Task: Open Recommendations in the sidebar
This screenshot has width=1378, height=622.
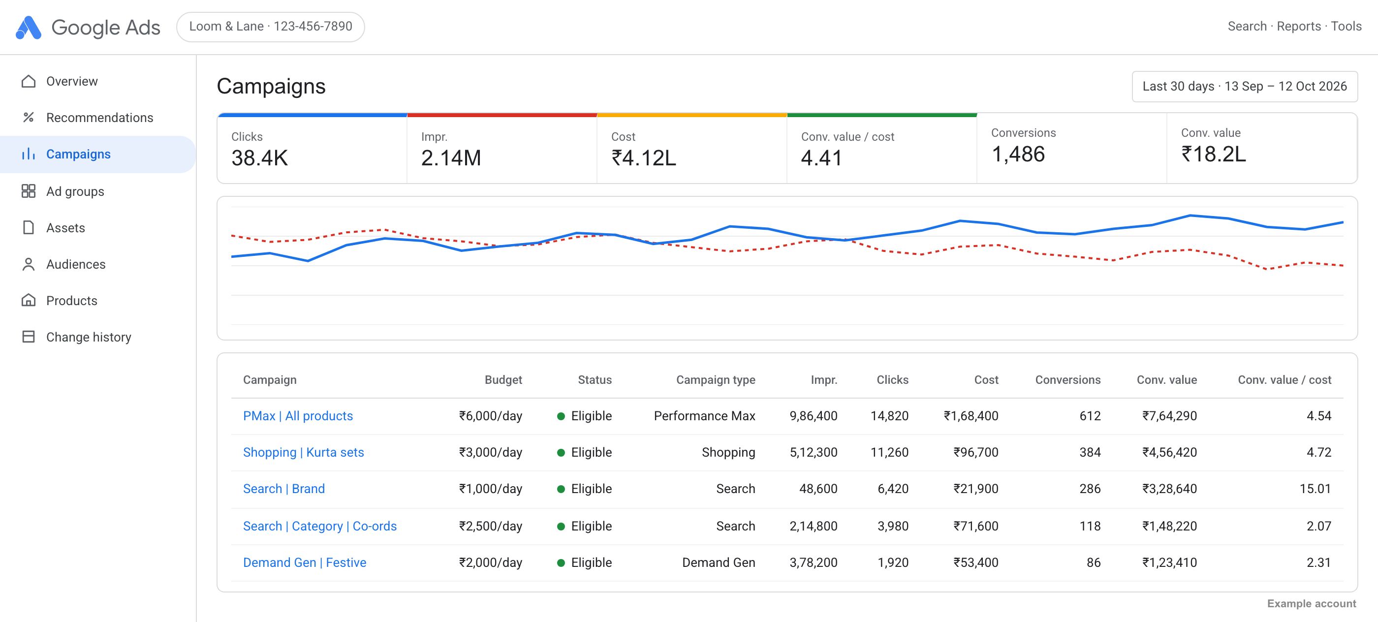Action: (97, 118)
